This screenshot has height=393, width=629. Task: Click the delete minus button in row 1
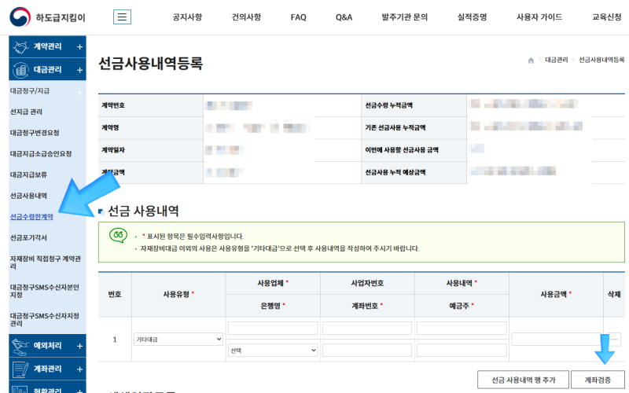pos(614,340)
